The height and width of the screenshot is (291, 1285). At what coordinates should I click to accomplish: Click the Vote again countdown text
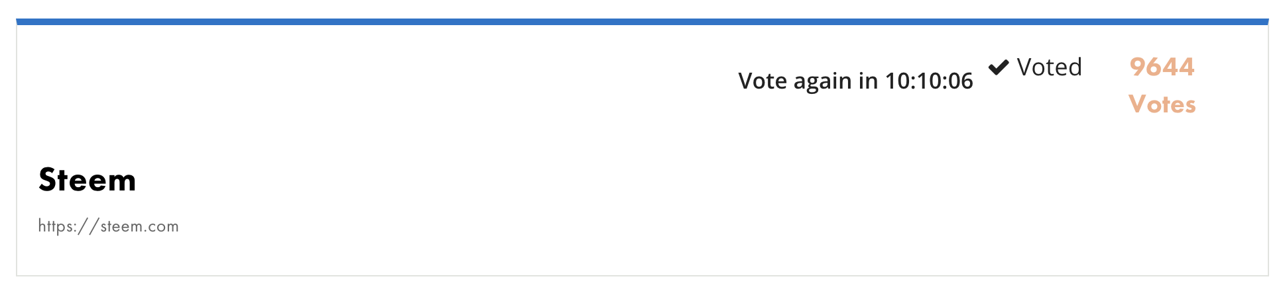[855, 81]
